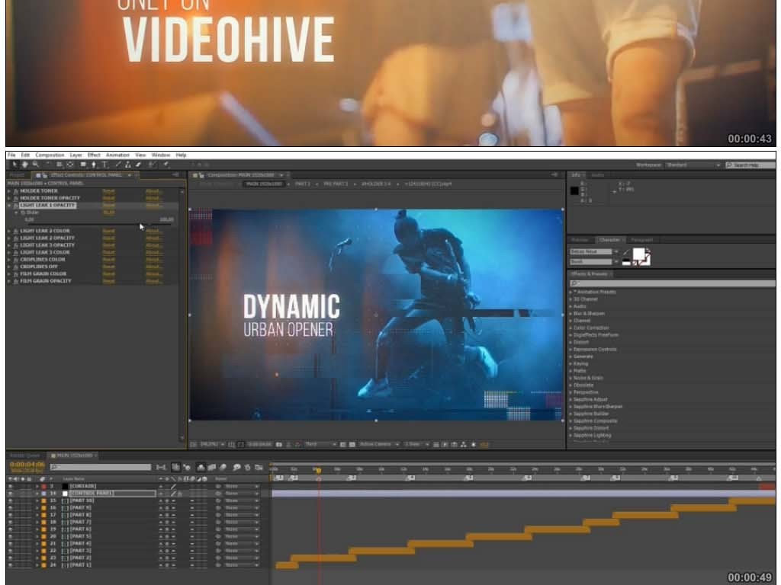
Task: Click the white fill color swatch in Character
Action: pyautogui.click(x=638, y=254)
